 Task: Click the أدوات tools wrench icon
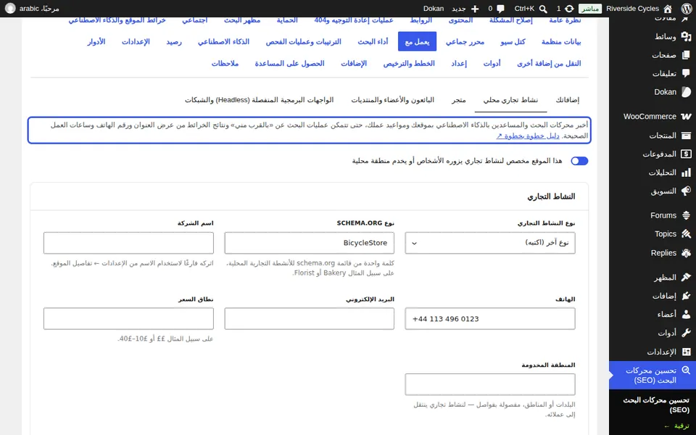(686, 333)
